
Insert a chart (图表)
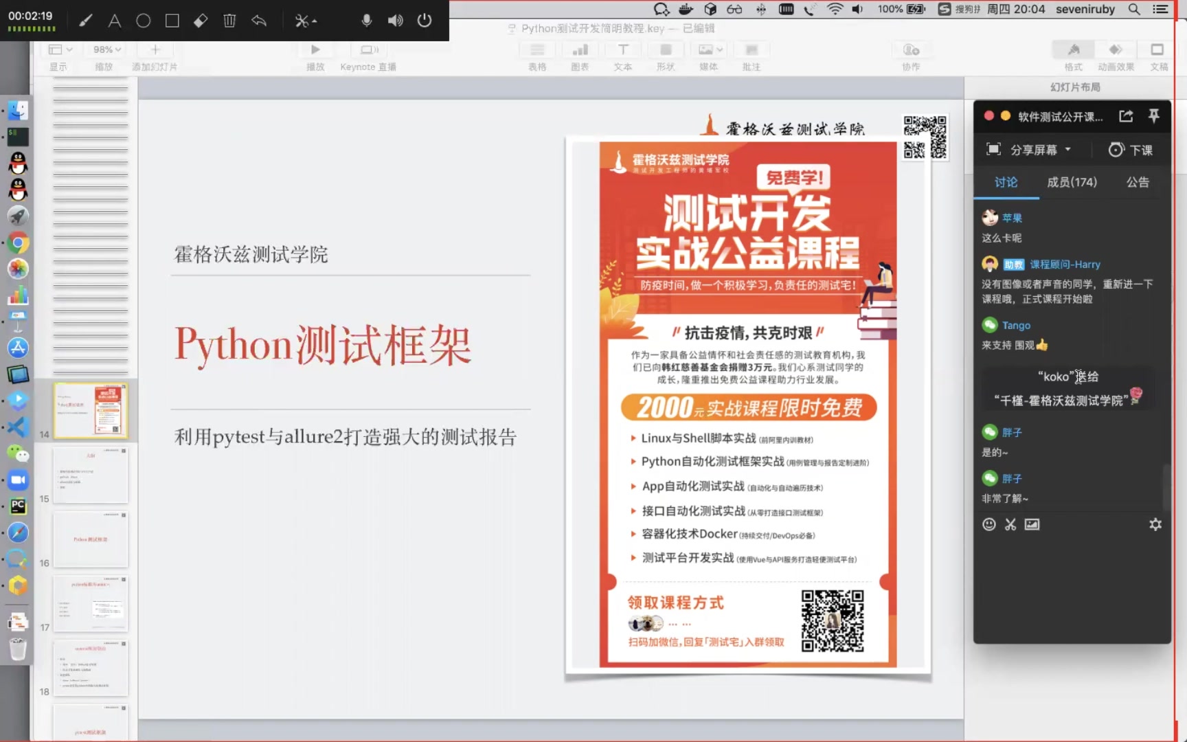click(x=580, y=49)
